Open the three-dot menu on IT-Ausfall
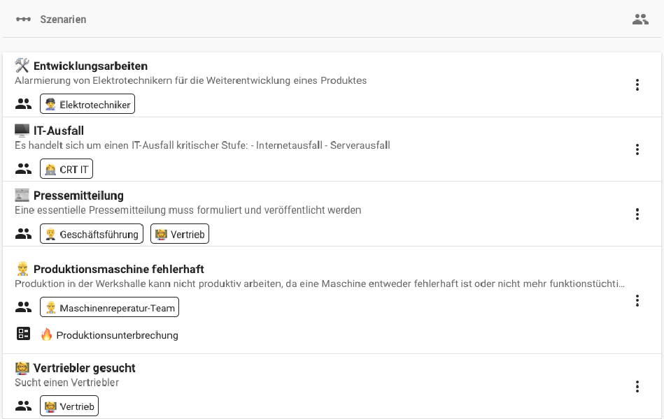 point(637,149)
